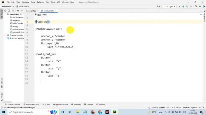This screenshot has height=115, width=206.
Task: Open the VCS menu
Action: coord(58,2)
